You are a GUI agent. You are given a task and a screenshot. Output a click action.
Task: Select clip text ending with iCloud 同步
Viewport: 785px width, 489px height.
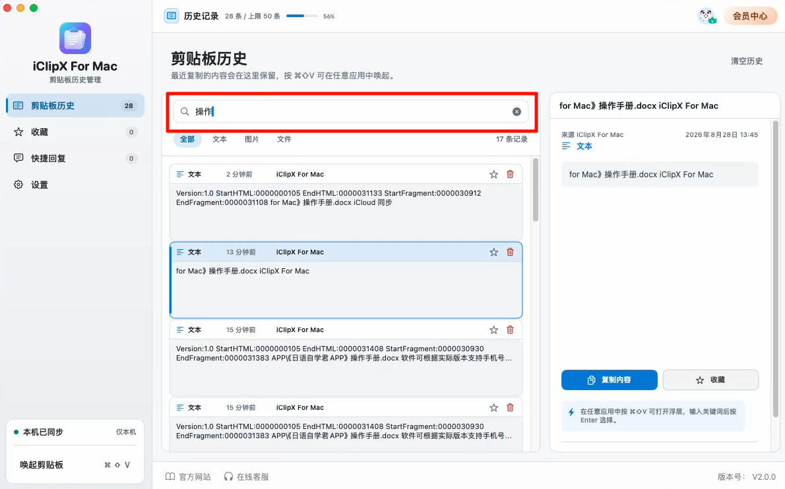(x=329, y=198)
